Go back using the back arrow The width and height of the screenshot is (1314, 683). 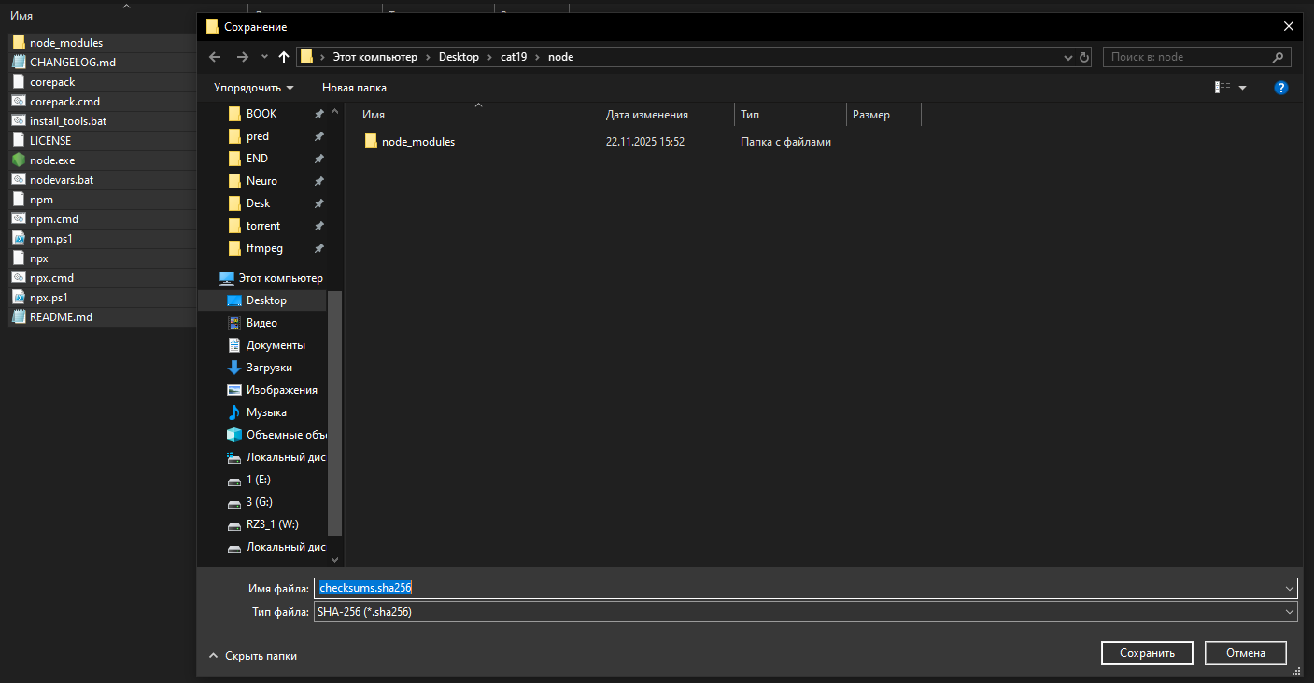click(215, 57)
